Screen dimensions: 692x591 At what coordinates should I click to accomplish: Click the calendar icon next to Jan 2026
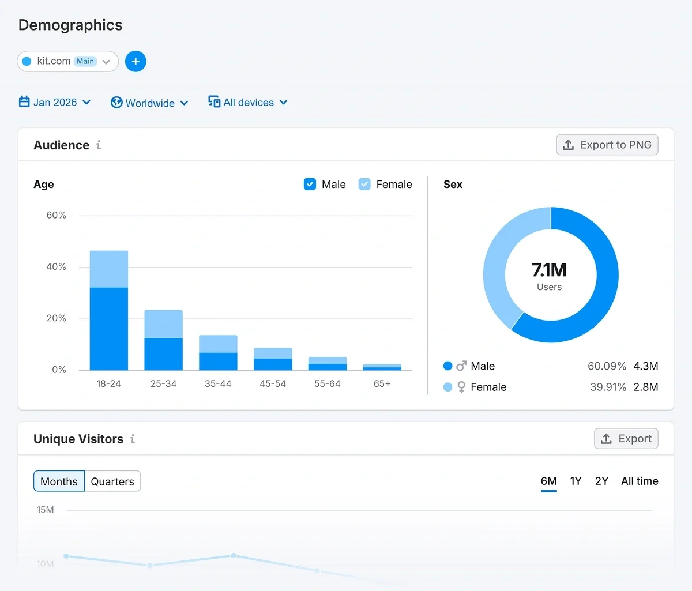[24, 101]
